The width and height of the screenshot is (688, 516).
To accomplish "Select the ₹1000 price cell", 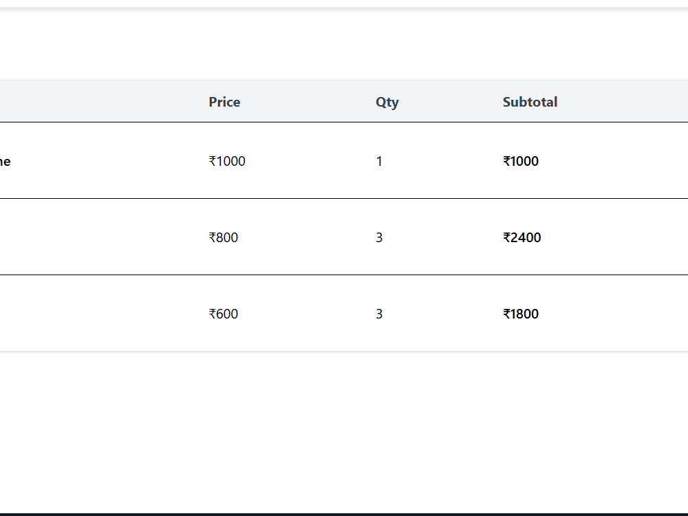I will pyautogui.click(x=227, y=161).
